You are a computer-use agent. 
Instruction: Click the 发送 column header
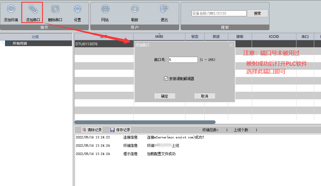click(216, 37)
